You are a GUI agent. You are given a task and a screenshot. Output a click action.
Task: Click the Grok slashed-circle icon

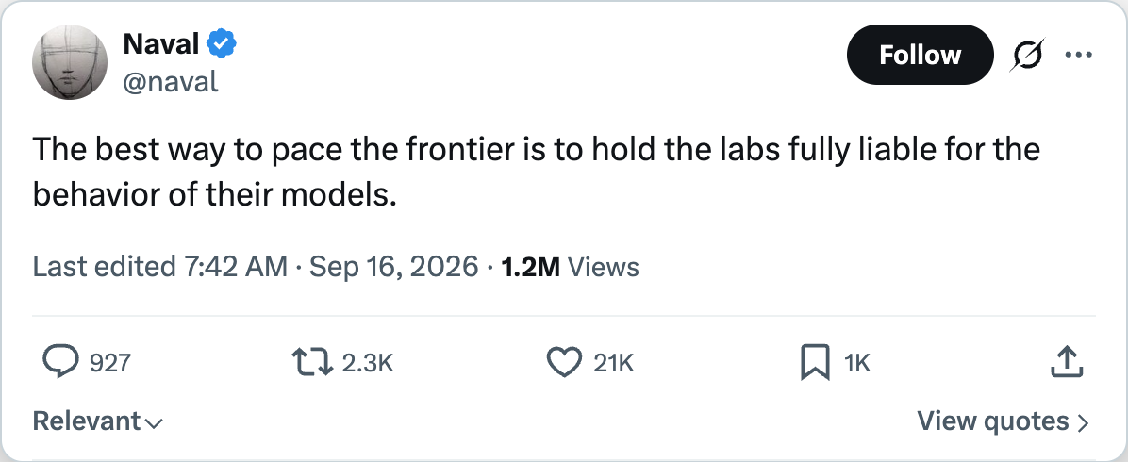1026,55
